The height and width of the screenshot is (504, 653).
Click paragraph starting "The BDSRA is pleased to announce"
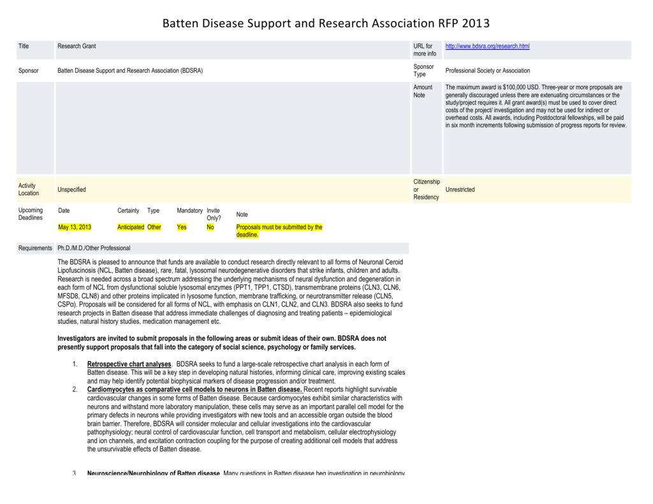[x=230, y=292]
